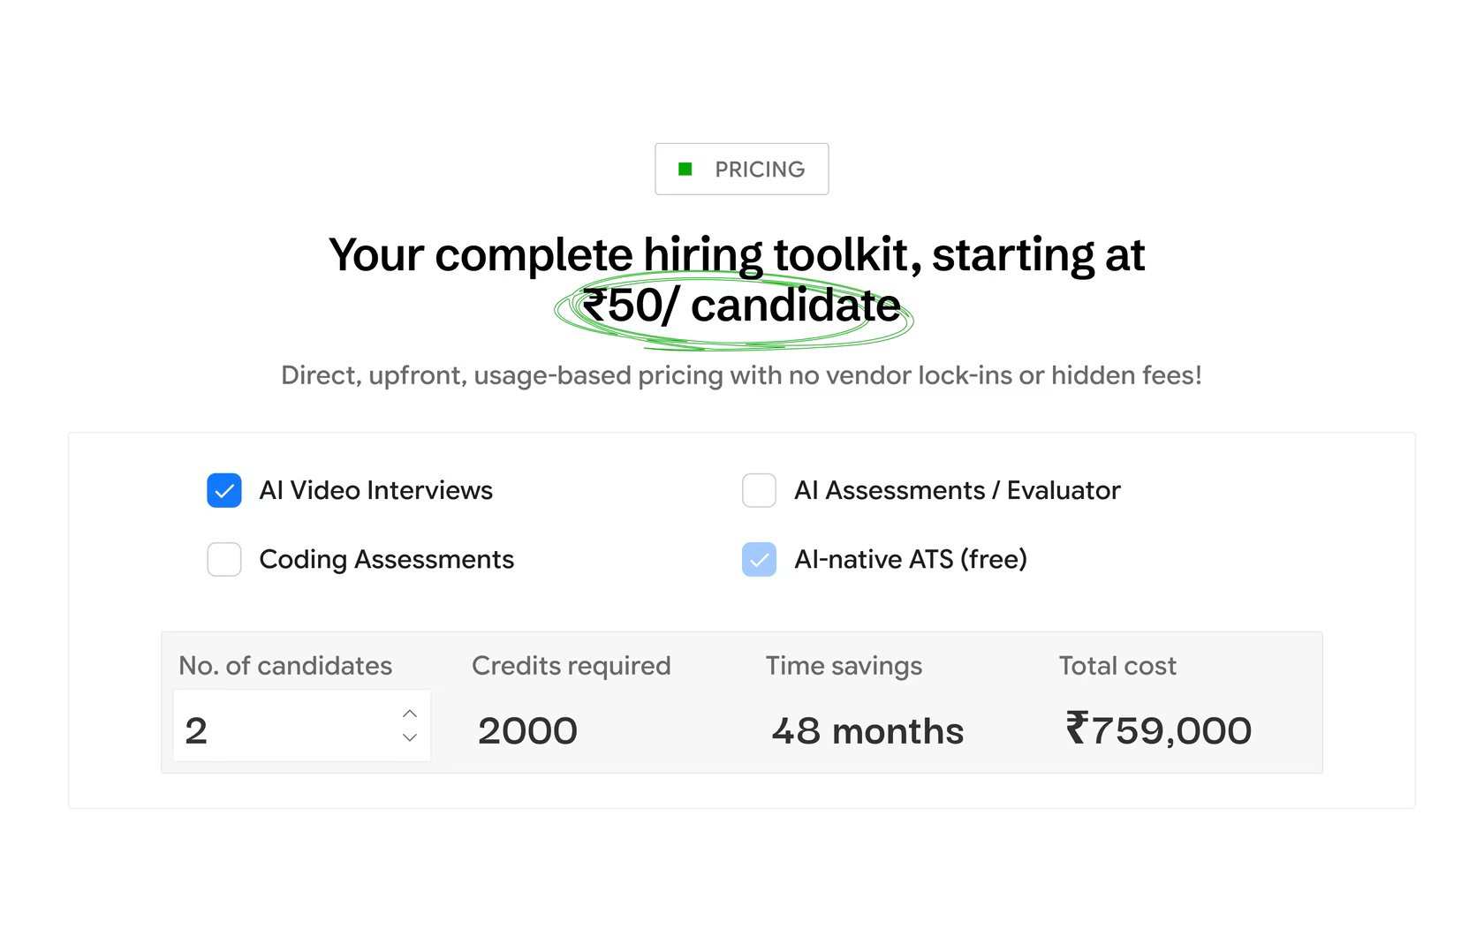Screen dimensions: 1484x952
Task: Select the Total cost column header
Action: tap(1117, 666)
